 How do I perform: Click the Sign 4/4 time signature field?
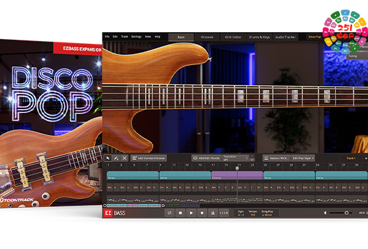point(241,213)
